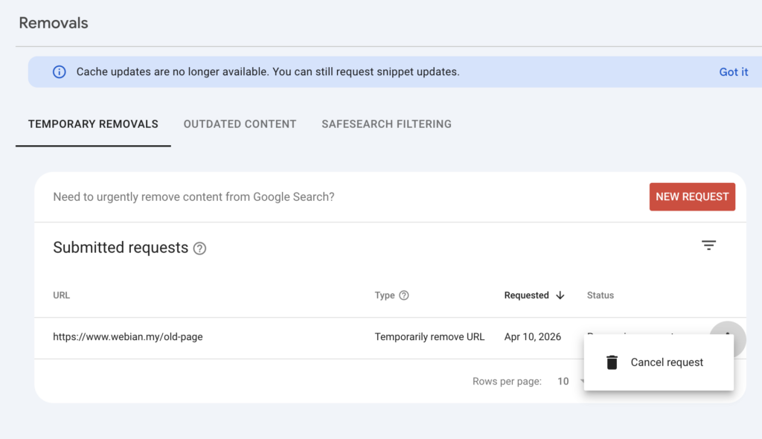The height and width of the screenshot is (439, 762).
Task: Click the Type column header label
Action: pos(385,295)
